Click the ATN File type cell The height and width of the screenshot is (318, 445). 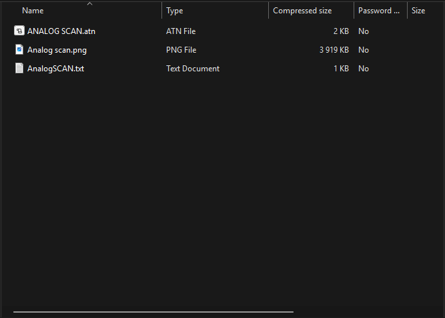pyautogui.click(x=181, y=31)
